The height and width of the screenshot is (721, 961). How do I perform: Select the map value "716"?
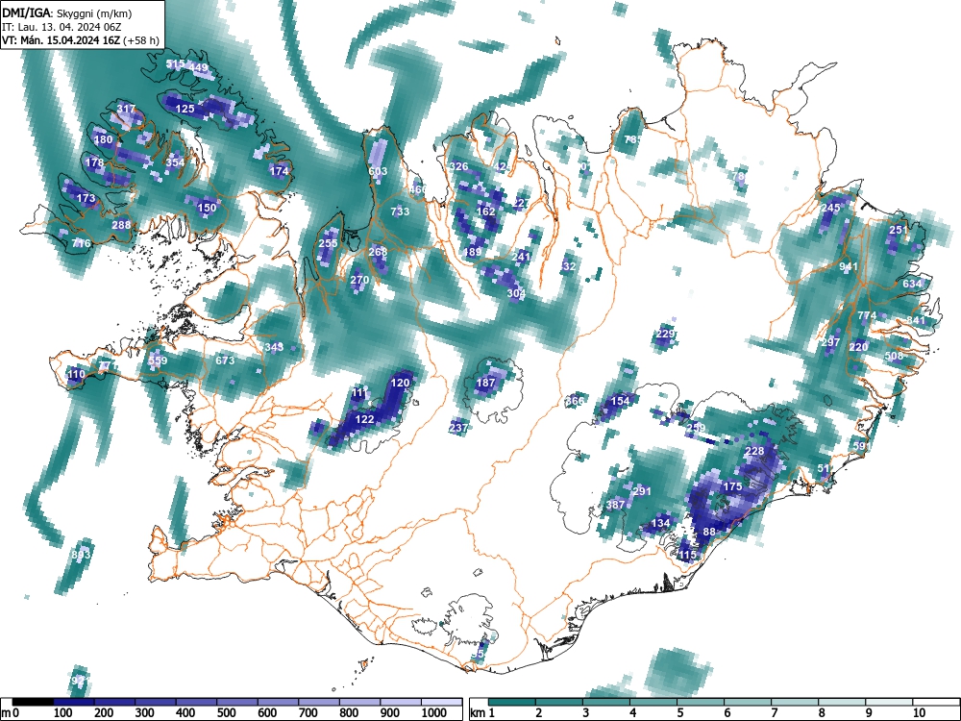[81, 243]
